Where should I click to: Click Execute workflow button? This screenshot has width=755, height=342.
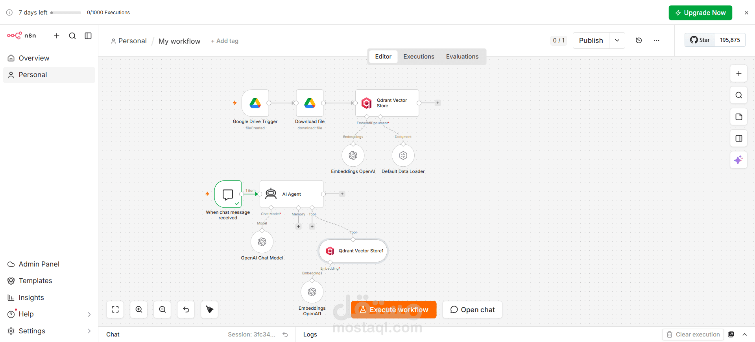click(393, 310)
